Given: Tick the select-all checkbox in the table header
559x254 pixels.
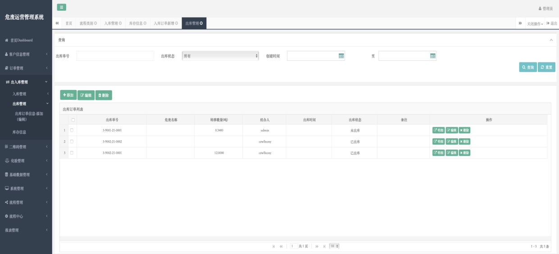Looking at the screenshot, I should coord(73,120).
